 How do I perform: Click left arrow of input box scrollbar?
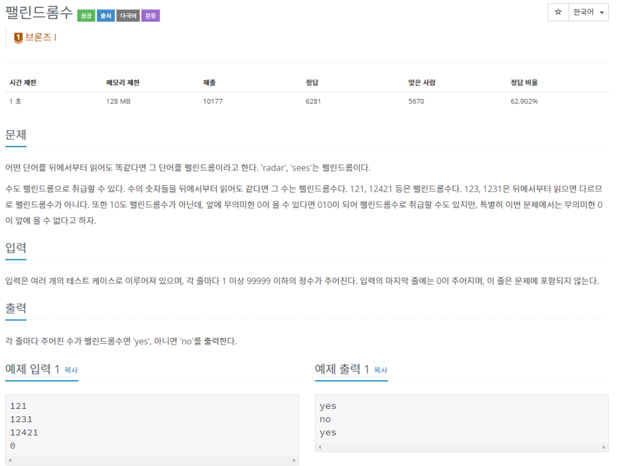(11, 461)
